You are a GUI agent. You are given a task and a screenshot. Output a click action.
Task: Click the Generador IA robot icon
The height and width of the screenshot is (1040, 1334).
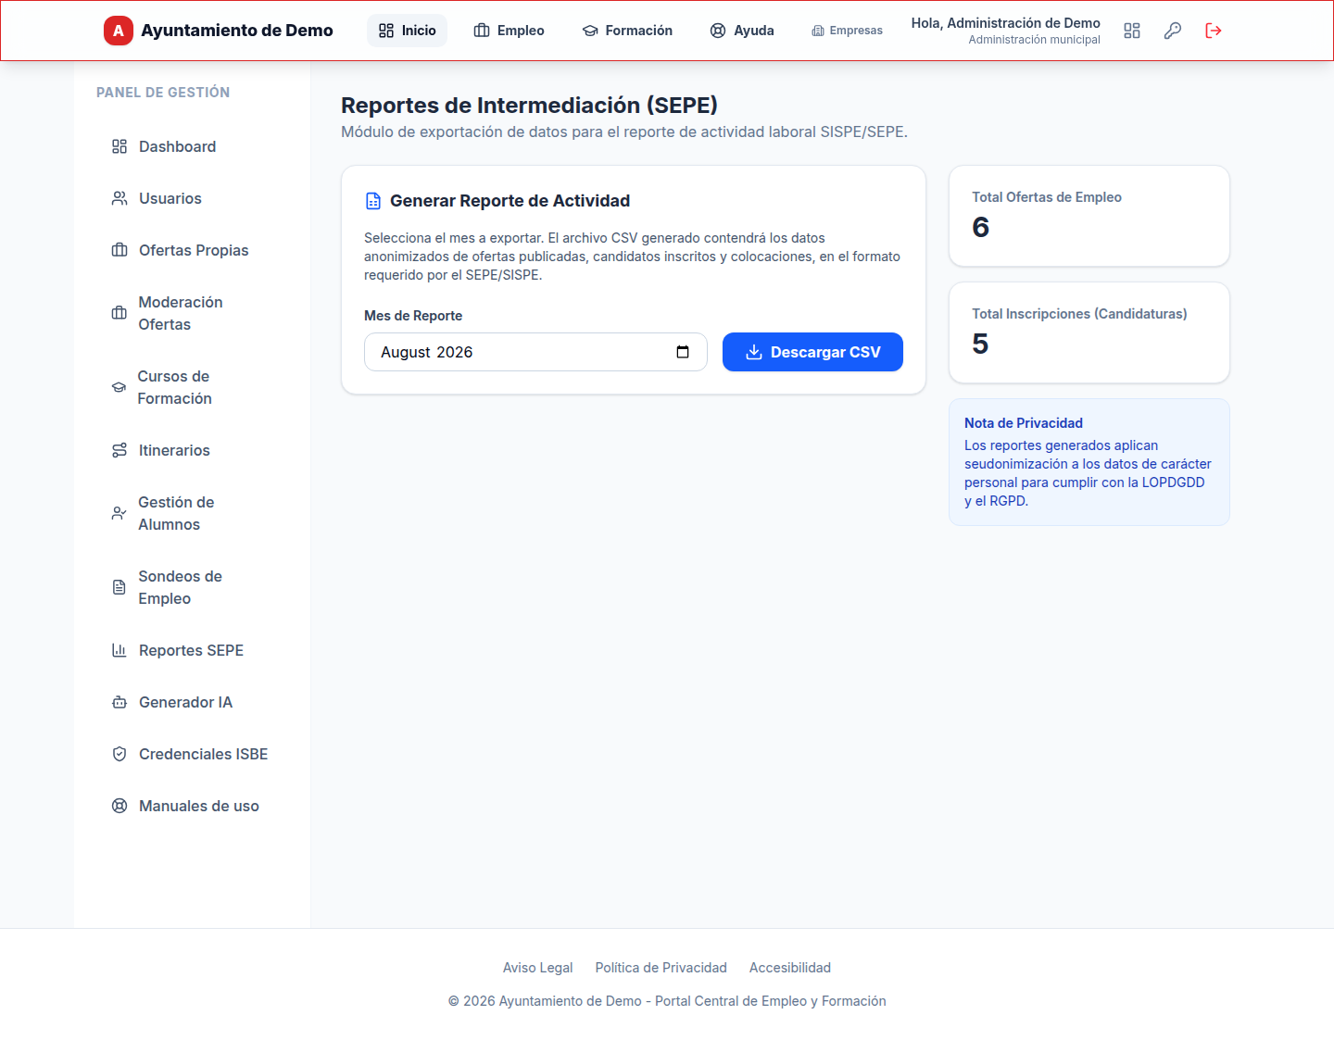click(120, 702)
